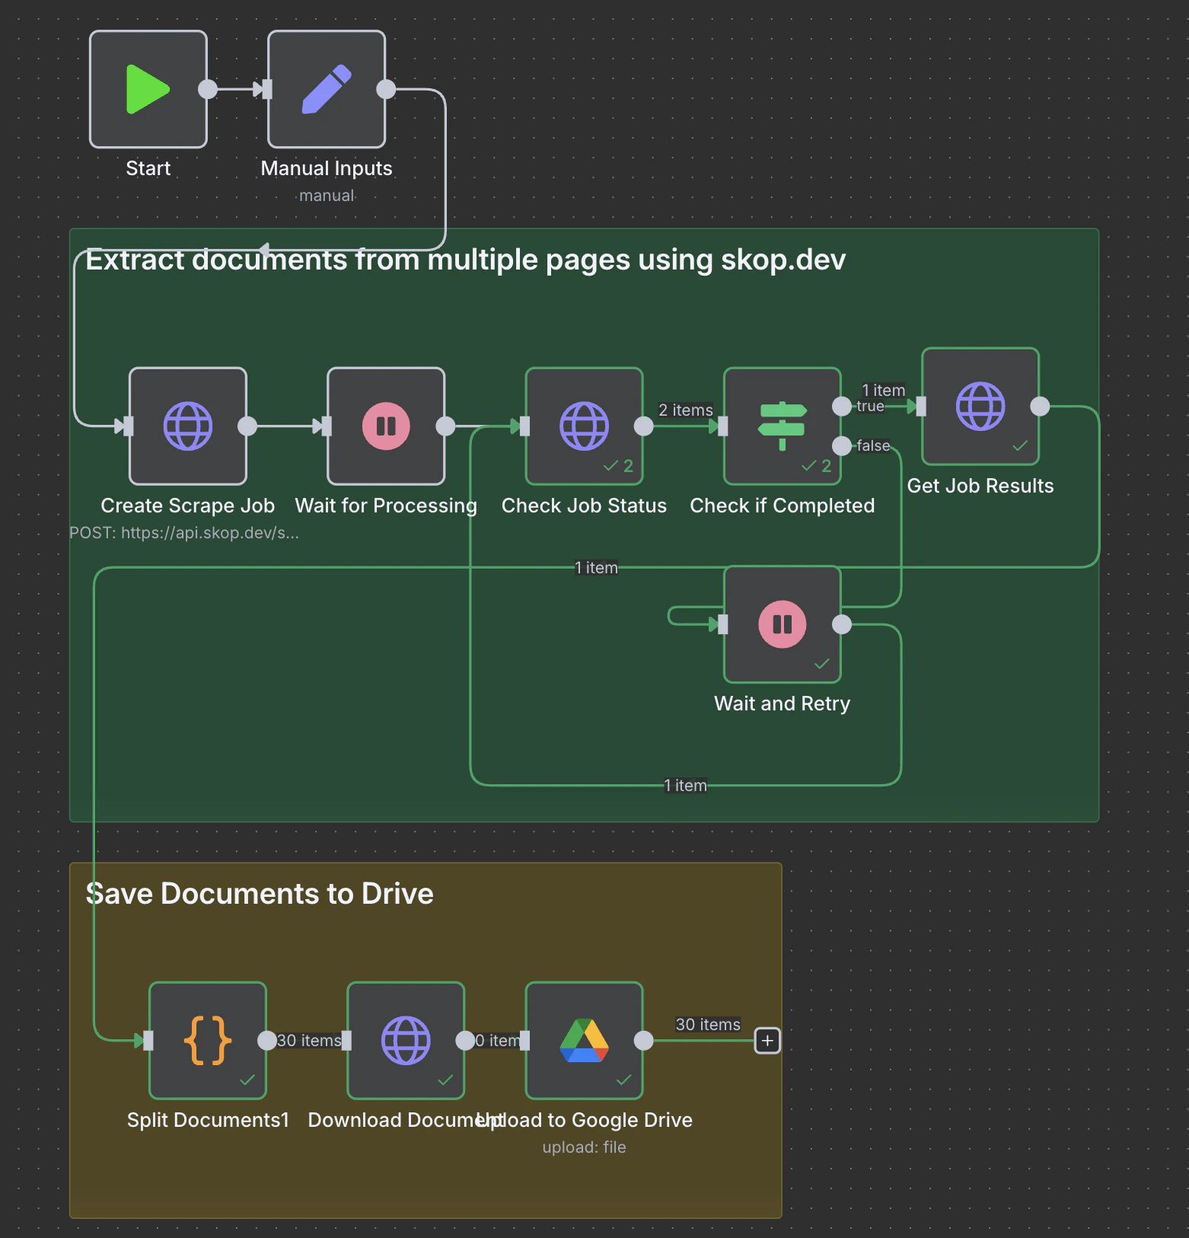Click the 'manual' subtitle under Manual Inputs

click(327, 196)
